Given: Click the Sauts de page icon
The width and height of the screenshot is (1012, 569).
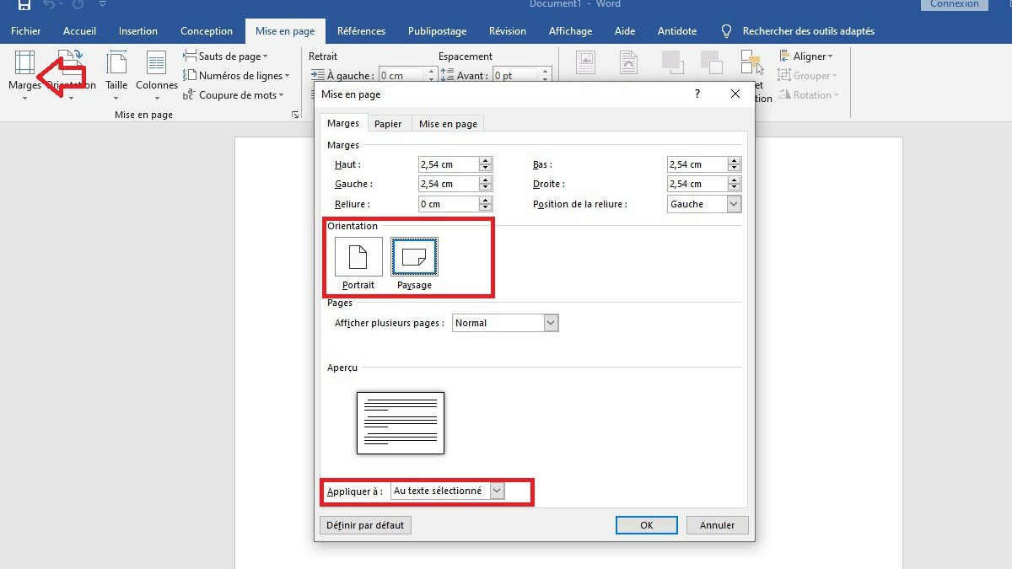Looking at the screenshot, I should coord(191,56).
